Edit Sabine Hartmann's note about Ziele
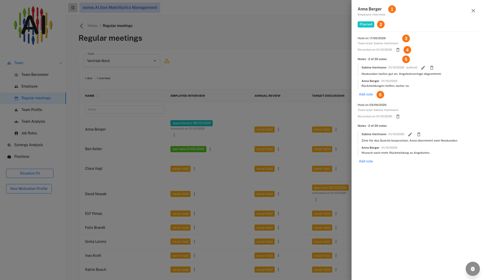 410,134
